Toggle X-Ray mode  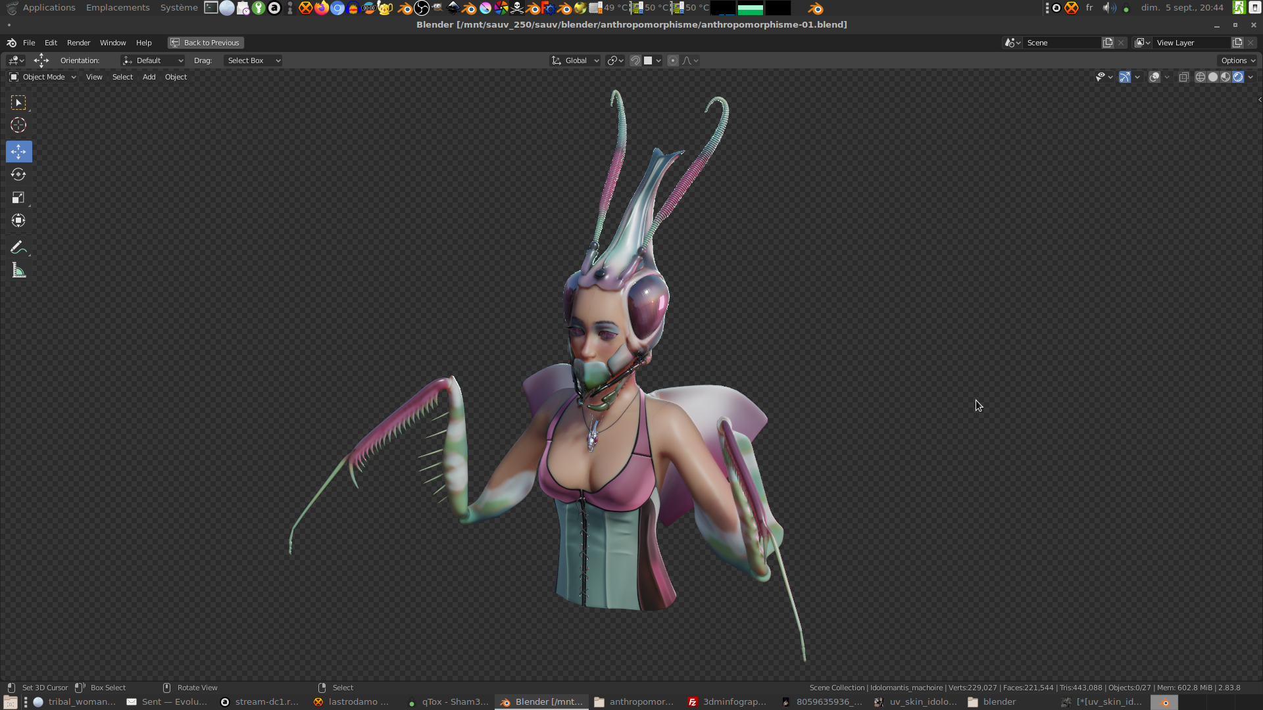(x=1183, y=77)
